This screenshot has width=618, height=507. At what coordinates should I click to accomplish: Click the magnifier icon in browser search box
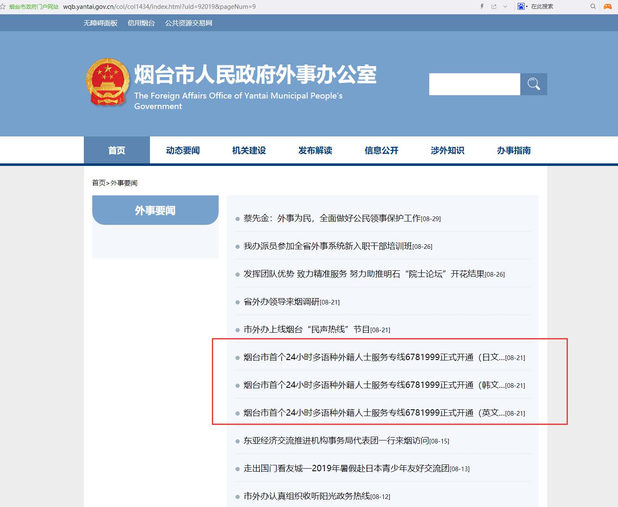[593, 6]
